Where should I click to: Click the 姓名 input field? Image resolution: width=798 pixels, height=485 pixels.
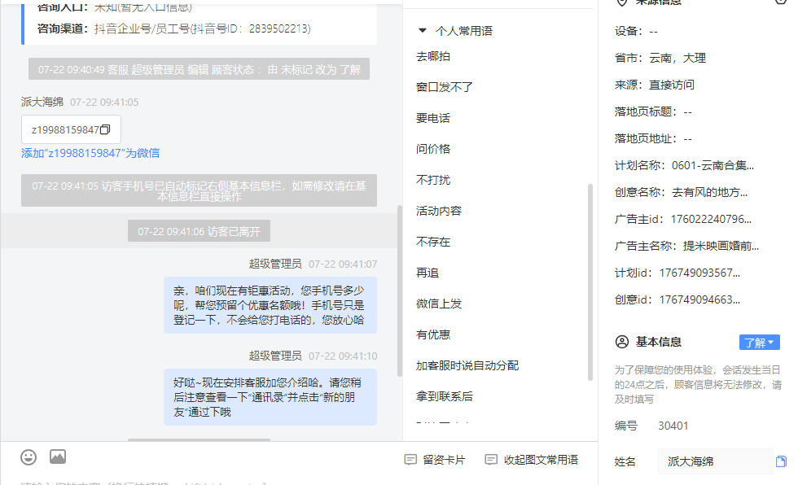[716, 461]
